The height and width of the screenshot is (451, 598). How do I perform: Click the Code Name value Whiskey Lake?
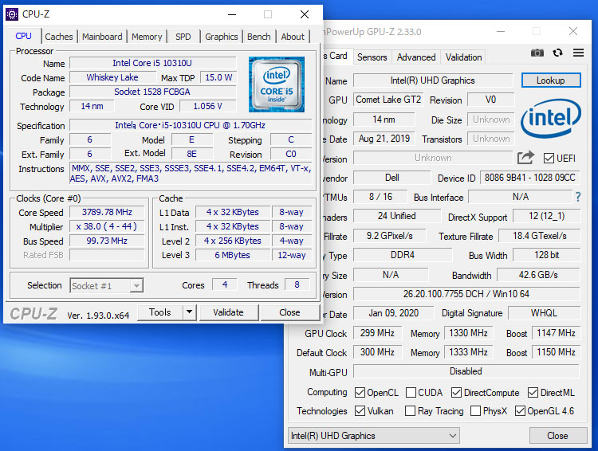112,77
